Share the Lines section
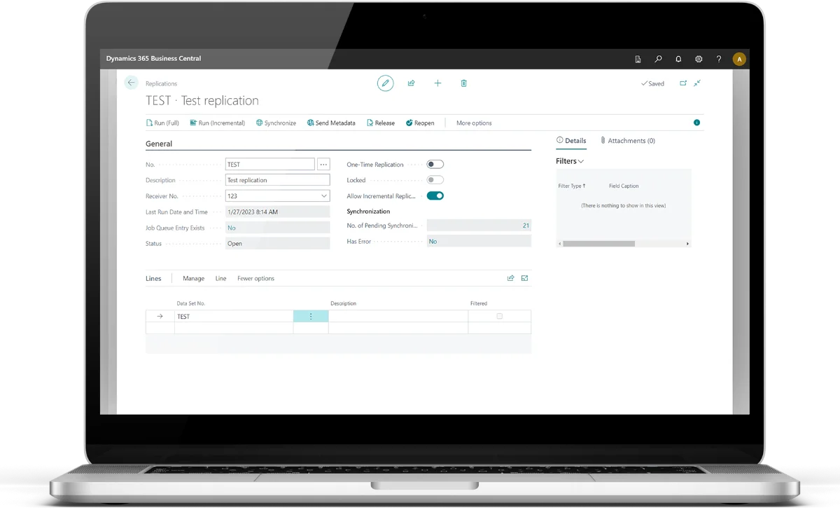 pyautogui.click(x=511, y=278)
